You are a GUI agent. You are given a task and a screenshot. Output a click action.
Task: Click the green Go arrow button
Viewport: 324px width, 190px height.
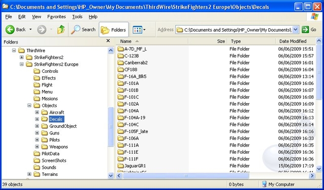click(305, 30)
